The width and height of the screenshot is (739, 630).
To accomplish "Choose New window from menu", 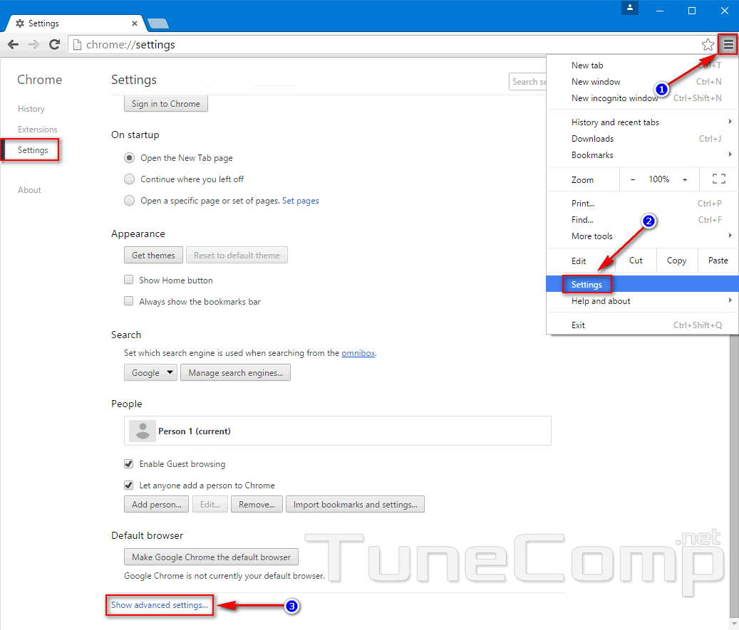I will click(642, 81).
